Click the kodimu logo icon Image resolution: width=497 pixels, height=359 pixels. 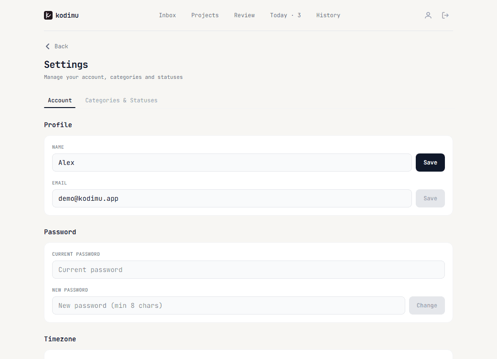[48, 15]
